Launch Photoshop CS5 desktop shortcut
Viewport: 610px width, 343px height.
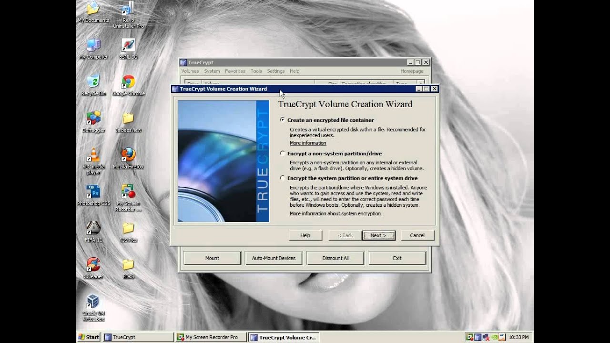coord(93,195)
